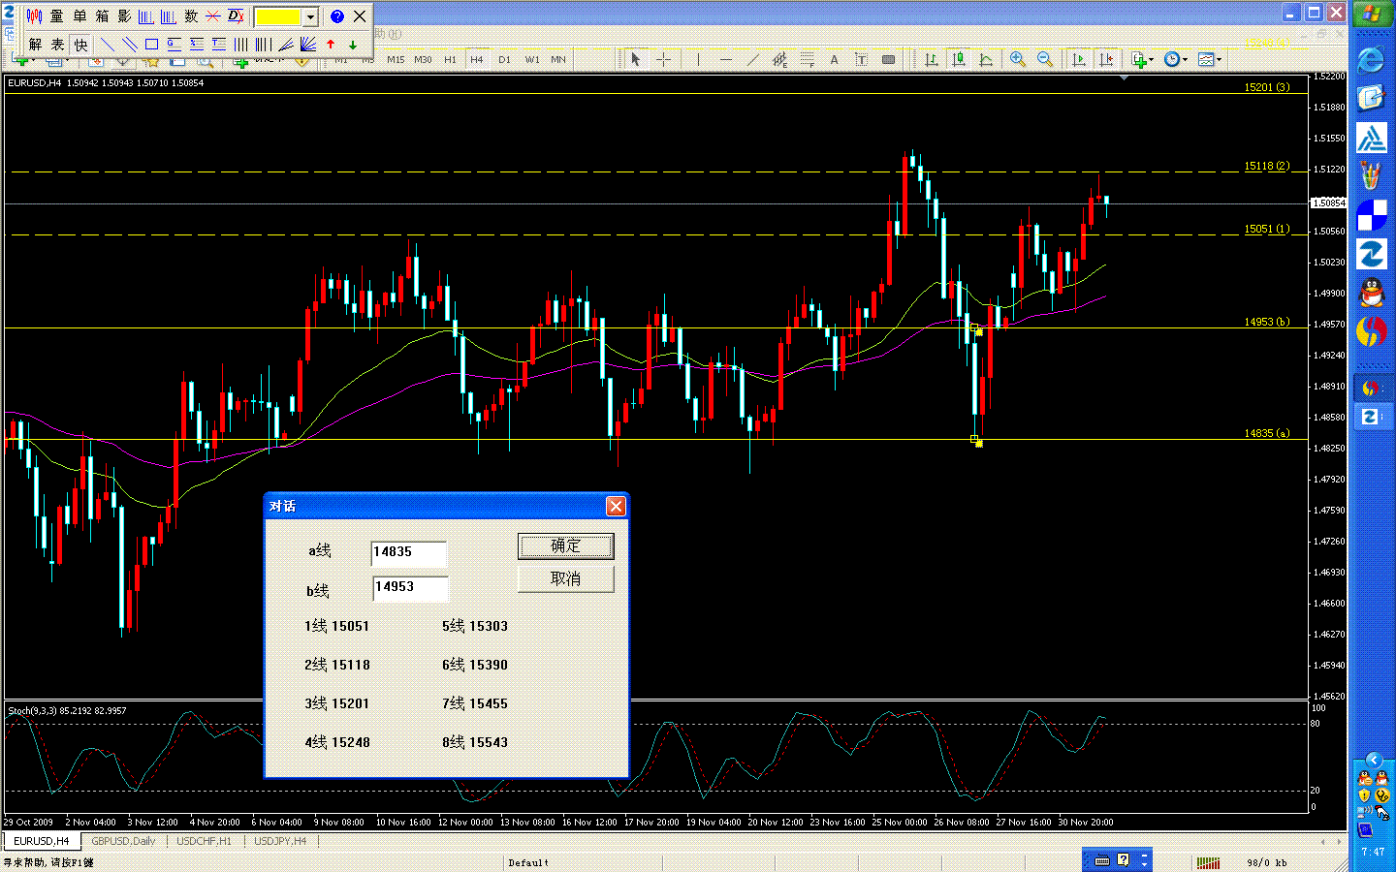Close the 对话 dialog
This screenshot has height=872, width=1396.
[616, 506]
